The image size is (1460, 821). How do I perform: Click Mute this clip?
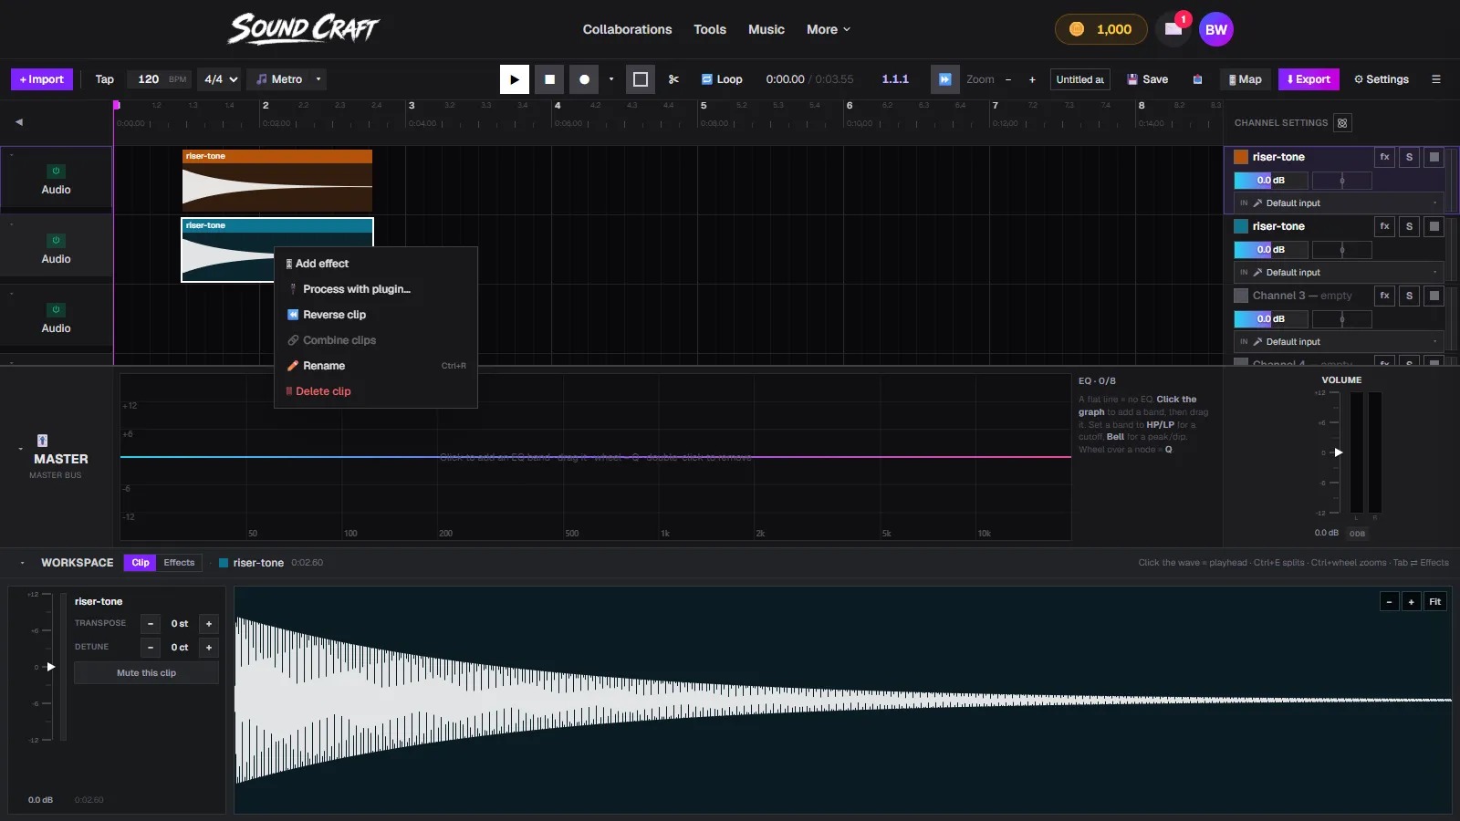(146, 673)
